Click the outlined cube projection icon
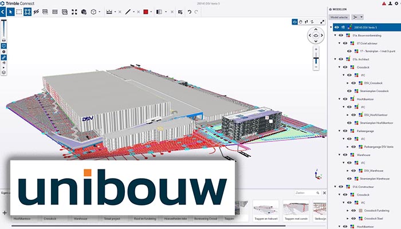The image size is (401, 229). [x=93, y=12]
